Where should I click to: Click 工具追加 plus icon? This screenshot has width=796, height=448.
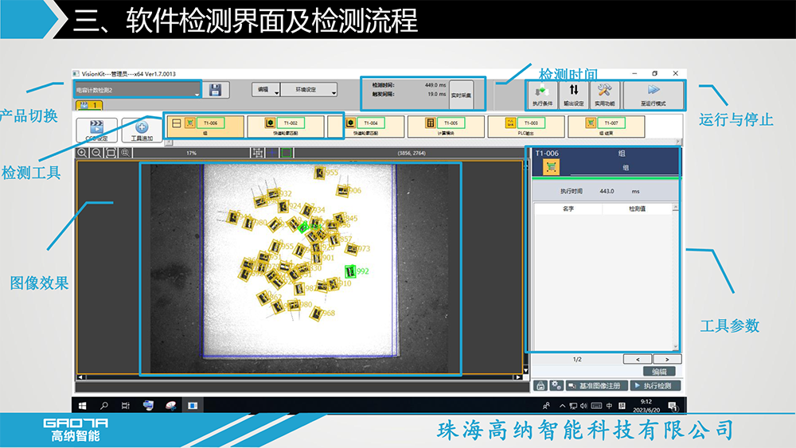pyautogui.click(x=142, y=130)
